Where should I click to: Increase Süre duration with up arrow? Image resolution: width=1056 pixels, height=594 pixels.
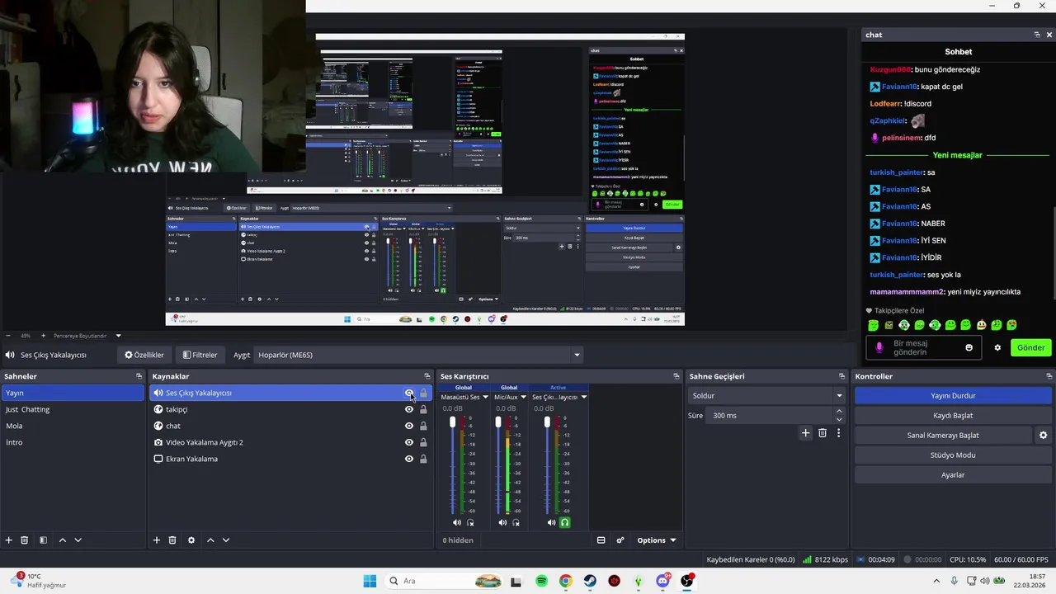coord(839,411)
